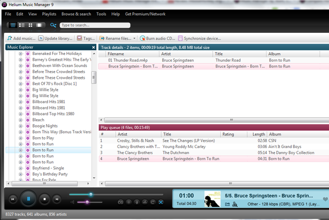Open the Get Premium/Network menu
The width and height of the screenshot is (329, 220).
click(145, 14)
